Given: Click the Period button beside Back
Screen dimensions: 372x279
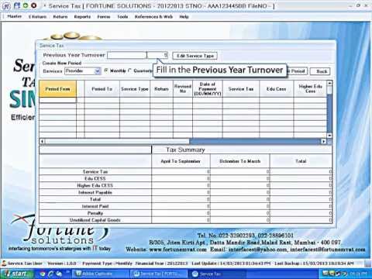Looking at the screenshot, I should 297,71.
